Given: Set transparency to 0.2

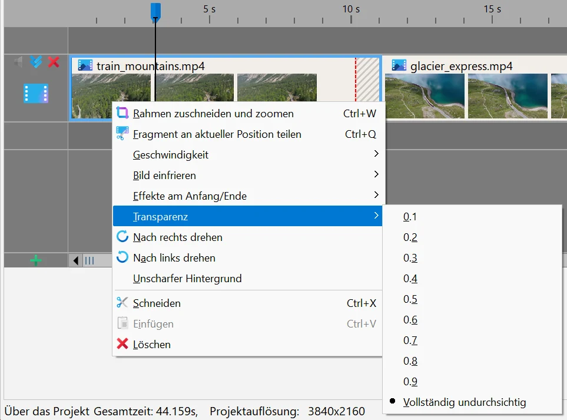Looking at the screenshot, I should coord(472,237).
